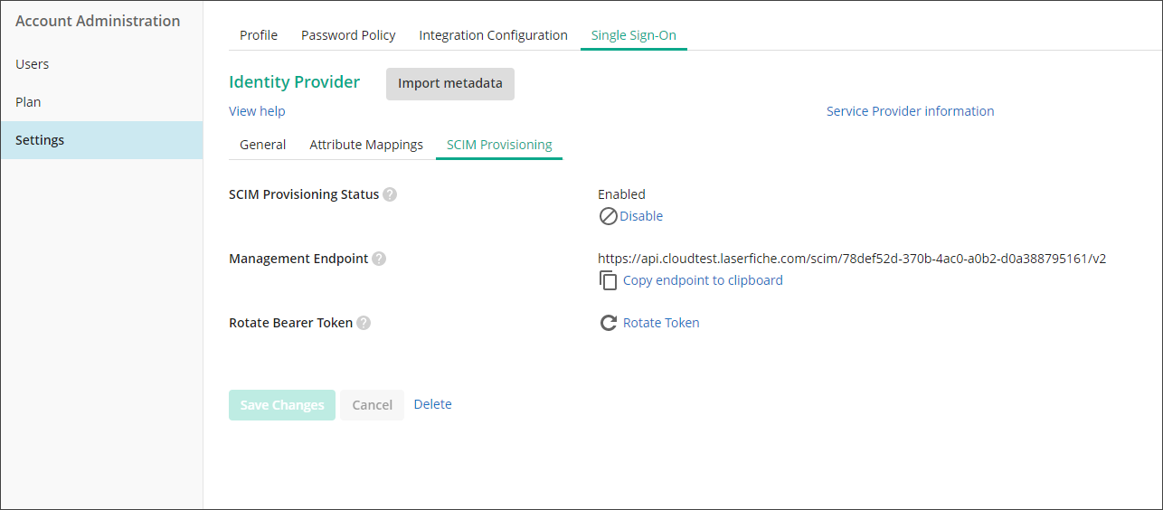This screenshot has width=1163, height=510.
Task: Click the rotate token refresh icon
Action: pyautogui.click(x=609, y=323)
